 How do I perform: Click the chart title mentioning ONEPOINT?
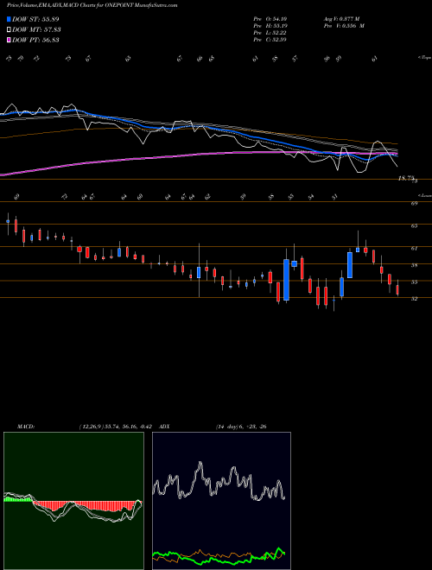click(x=92, y=5)
